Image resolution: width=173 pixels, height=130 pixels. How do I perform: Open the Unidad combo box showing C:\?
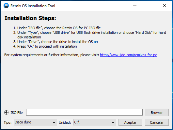click(95, 122)
